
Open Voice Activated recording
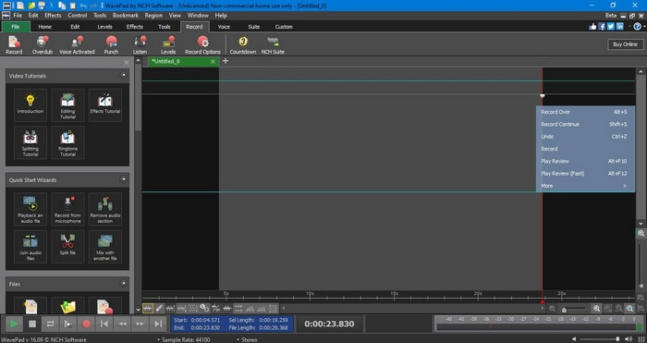pos(77,45)
